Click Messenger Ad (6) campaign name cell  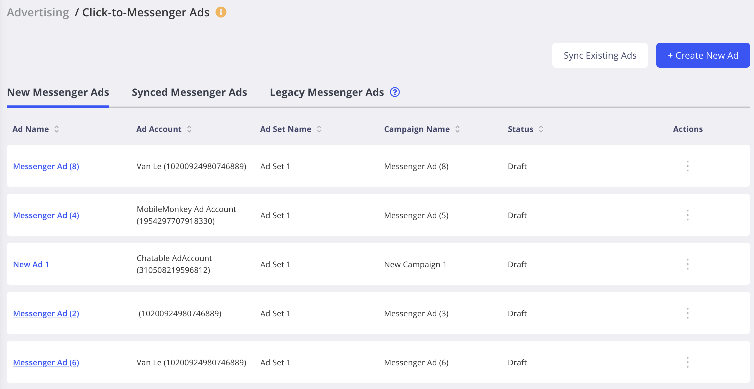pos(416,363)
